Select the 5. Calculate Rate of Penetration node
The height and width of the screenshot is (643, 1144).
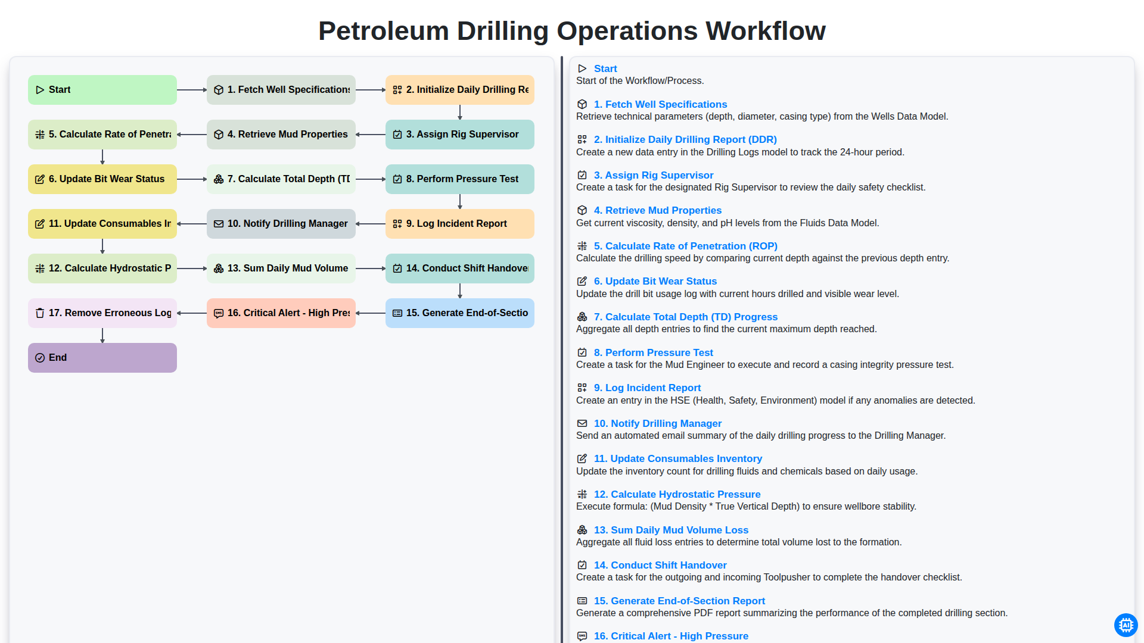coord(102,135)
